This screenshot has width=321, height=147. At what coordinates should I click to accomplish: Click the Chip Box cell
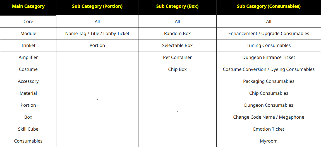177,69
